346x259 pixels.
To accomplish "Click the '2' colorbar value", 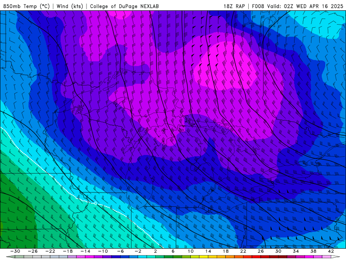I will (155, 251).
